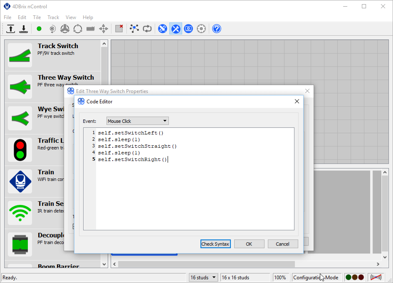Click the tile list scroll-up arrow
Viewport: 393px width, 283px height.
click(x=104, y=44)
